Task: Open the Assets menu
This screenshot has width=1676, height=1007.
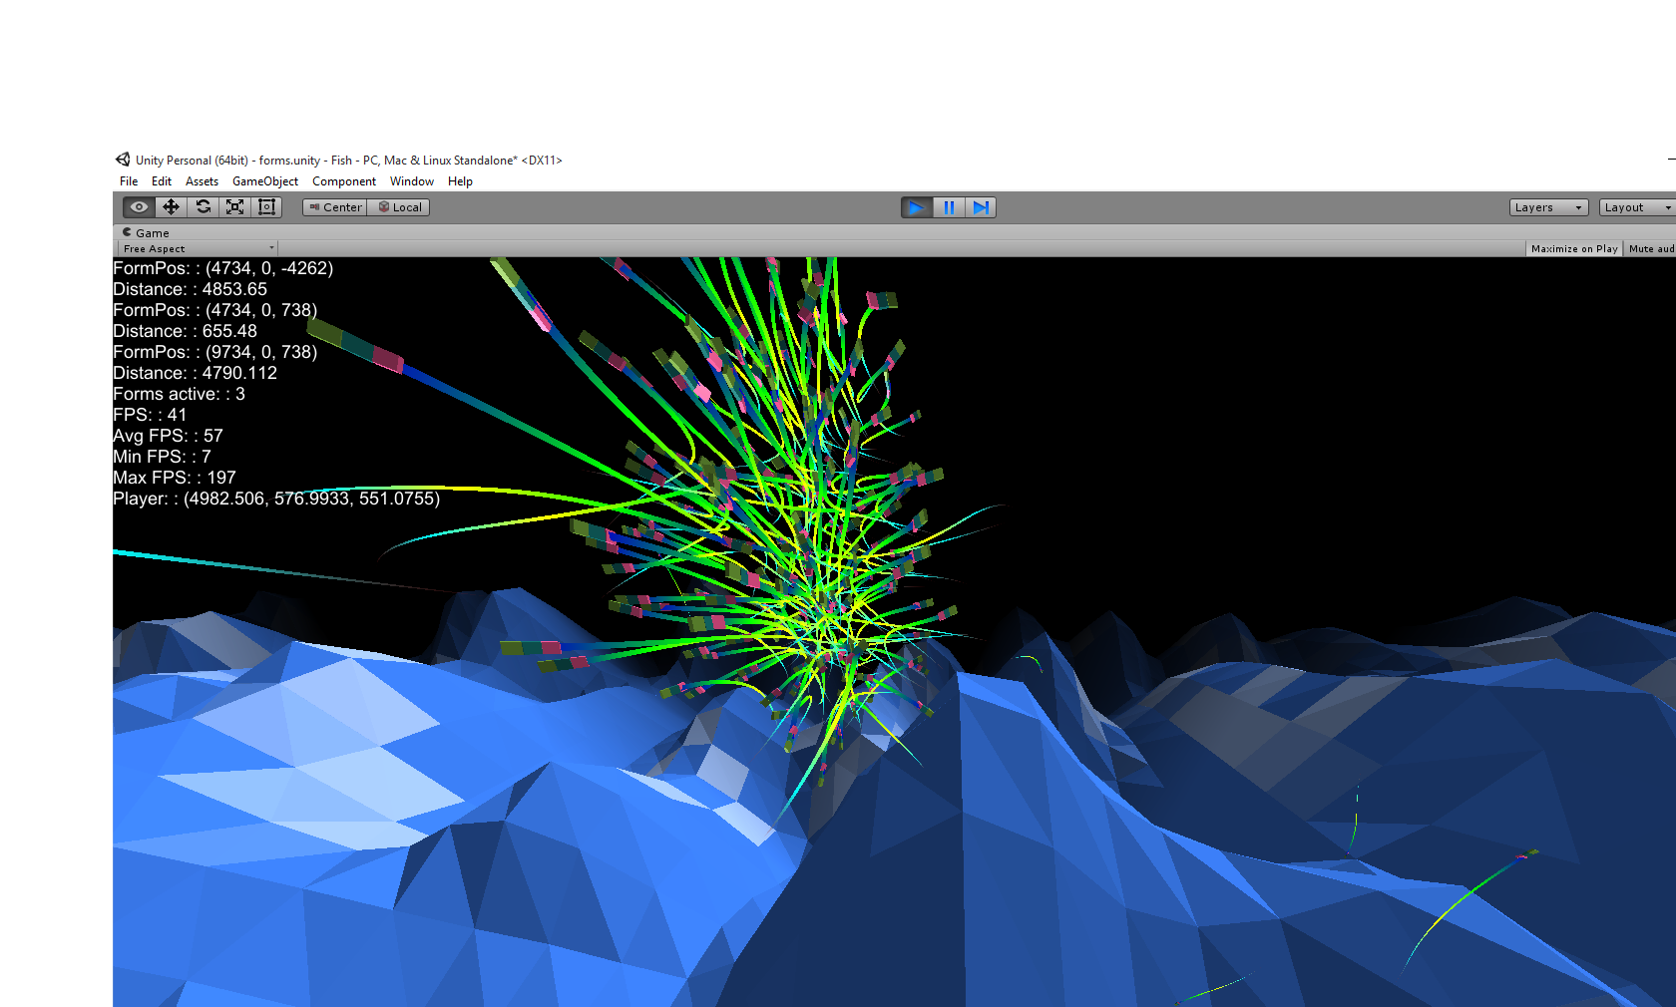Action: pyautogui.click(x=202, y=181)
